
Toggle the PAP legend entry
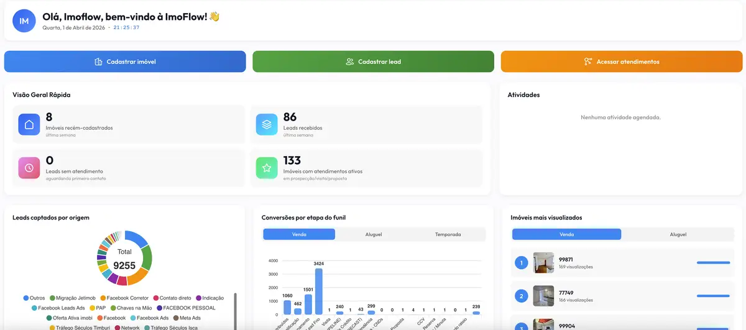coord(98,308)
